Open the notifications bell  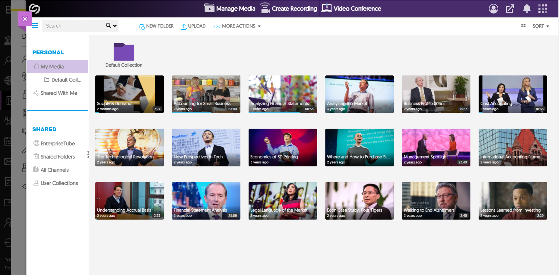[527, 9]
